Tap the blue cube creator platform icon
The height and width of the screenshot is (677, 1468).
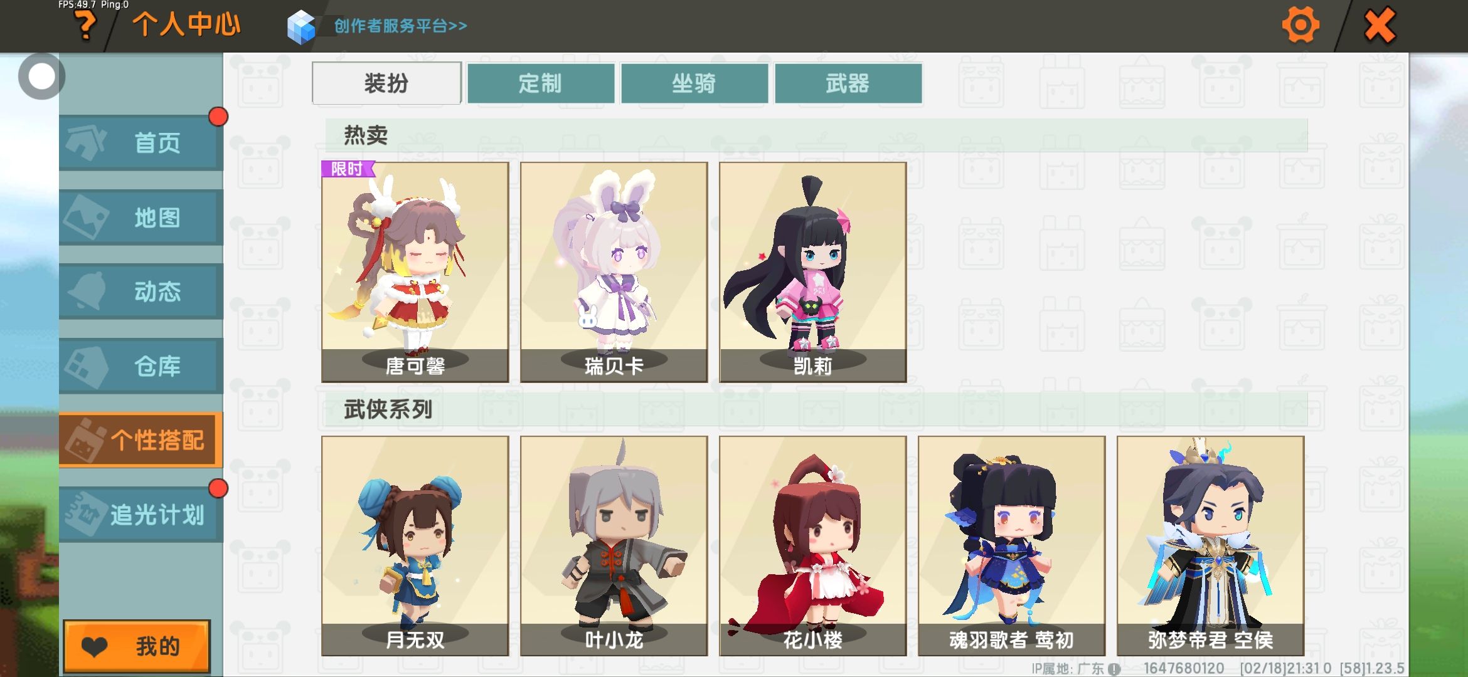click(301, 27)
